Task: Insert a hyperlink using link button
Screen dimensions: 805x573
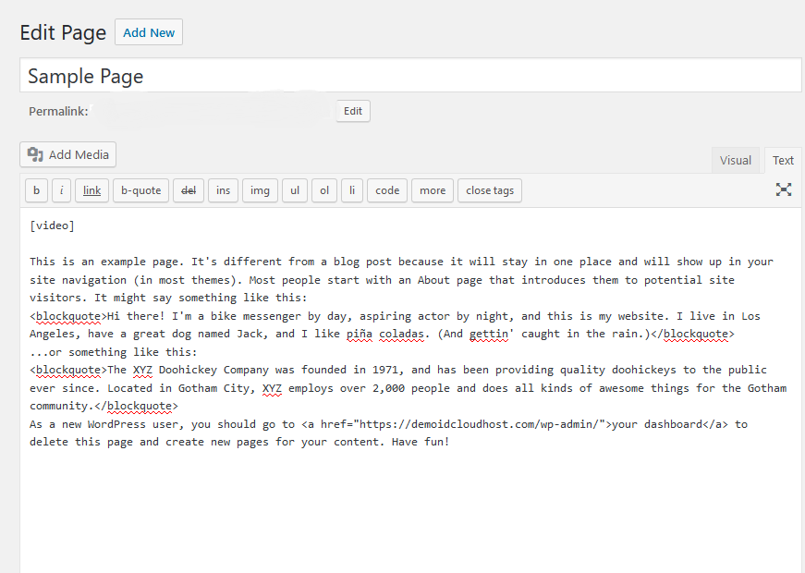Action: tap(91, 190)
